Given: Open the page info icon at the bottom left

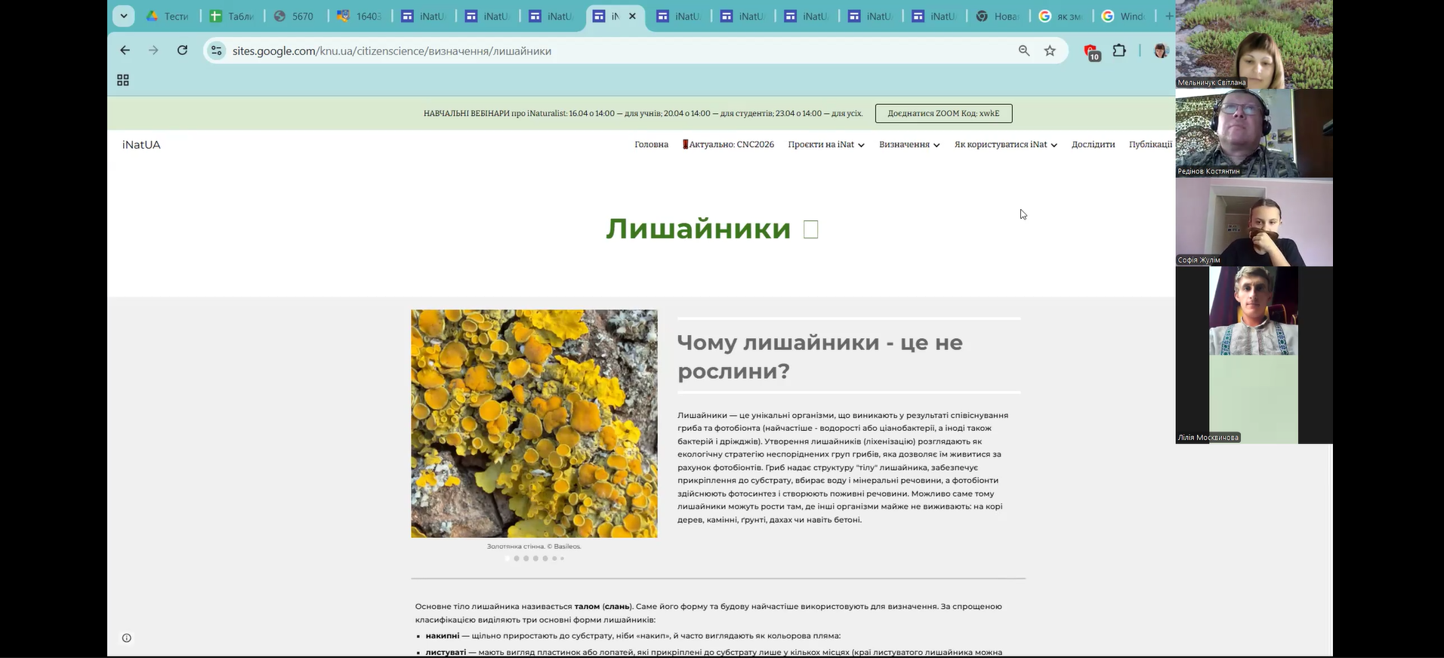Looking at the screenshot, I should click(127, 638).
